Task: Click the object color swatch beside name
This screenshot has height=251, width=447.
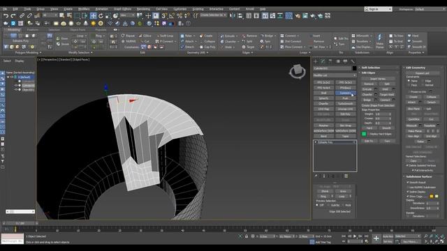Action: 354,68
